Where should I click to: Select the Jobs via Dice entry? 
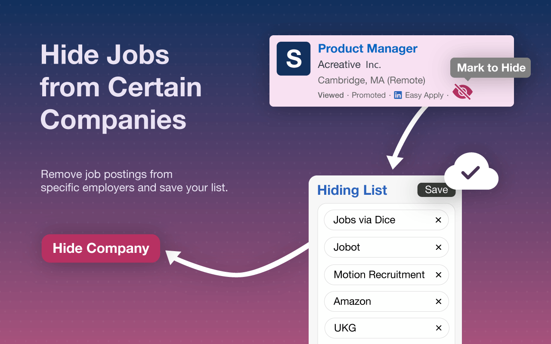(x=364, y=220)
